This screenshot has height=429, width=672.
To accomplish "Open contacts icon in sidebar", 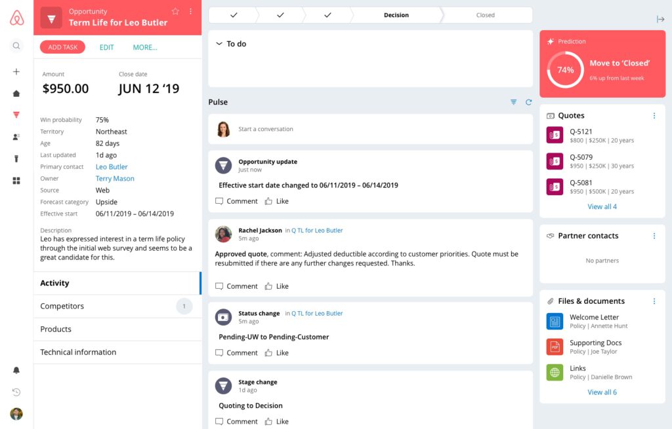I will (x=16, y=137).
